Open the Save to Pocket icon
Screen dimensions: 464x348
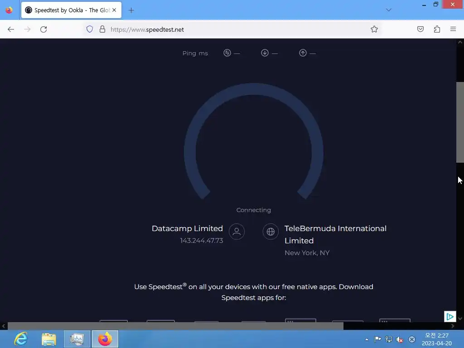point(420,29)
